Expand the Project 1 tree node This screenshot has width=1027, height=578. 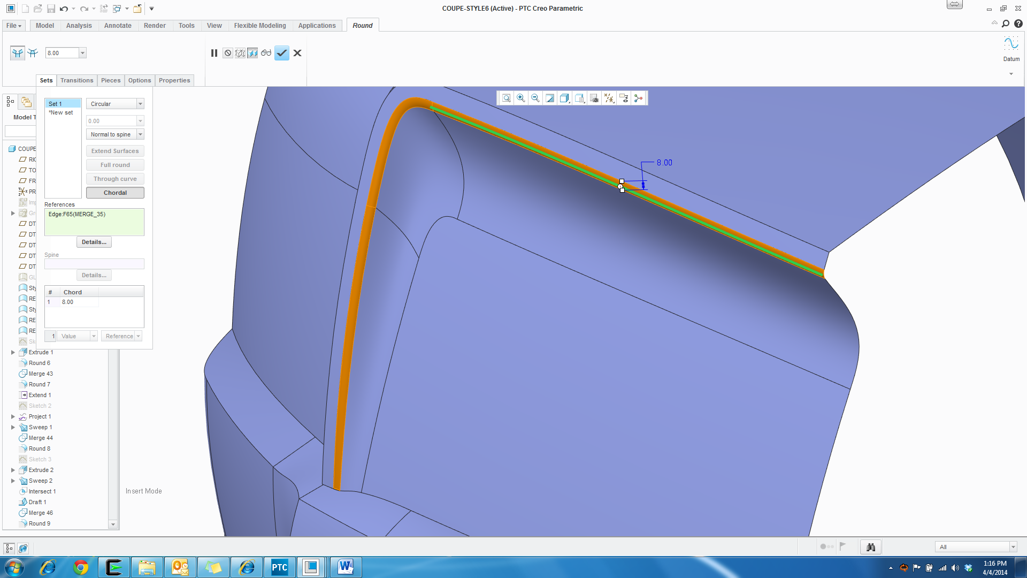click(13, 416)
